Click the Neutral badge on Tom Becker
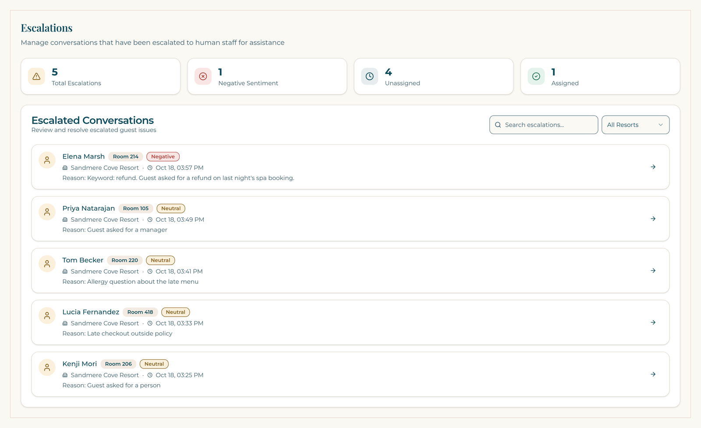The height and width of the screenshot is (428, 701). tap(160, 260)
